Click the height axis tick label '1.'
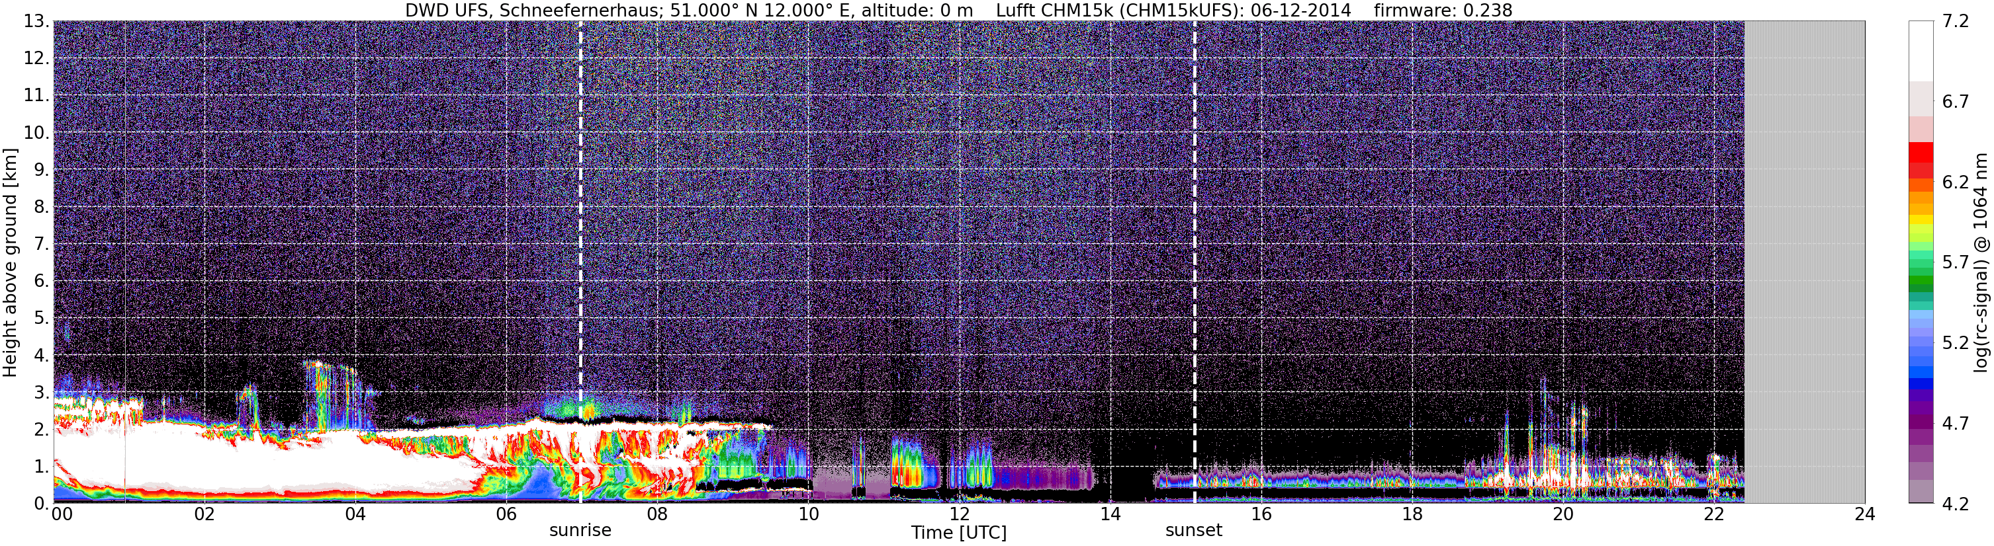 [x=42, y=466]
